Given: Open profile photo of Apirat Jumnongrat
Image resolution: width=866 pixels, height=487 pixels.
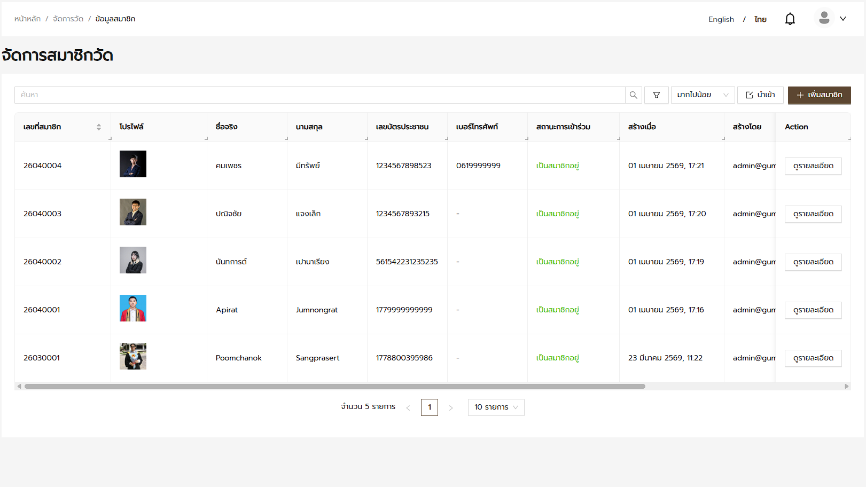Looking at the screenshot, I should click(133, 308).
